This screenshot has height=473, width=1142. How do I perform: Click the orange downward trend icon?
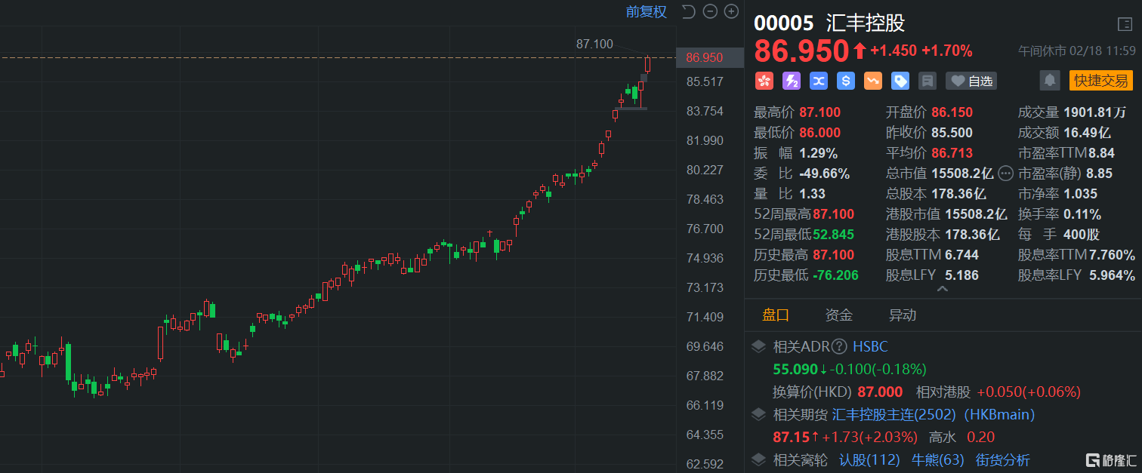click(x=872, y=81)
